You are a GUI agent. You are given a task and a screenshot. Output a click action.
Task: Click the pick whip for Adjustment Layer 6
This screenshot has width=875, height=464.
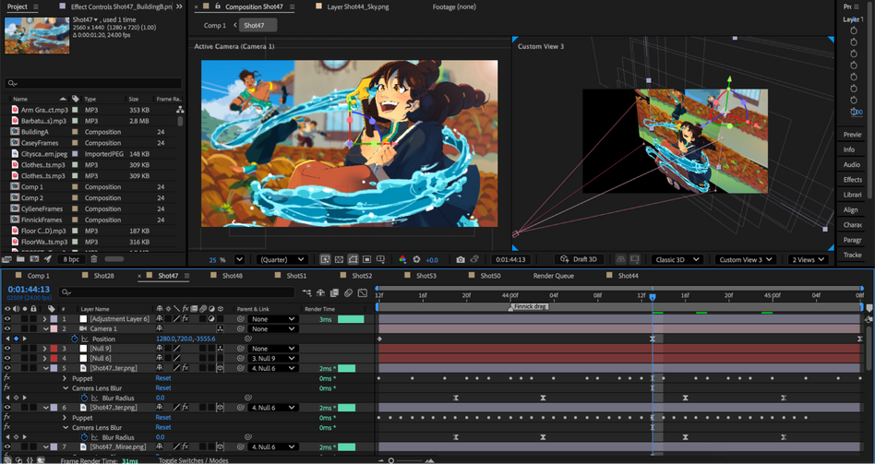coord(241,319)
